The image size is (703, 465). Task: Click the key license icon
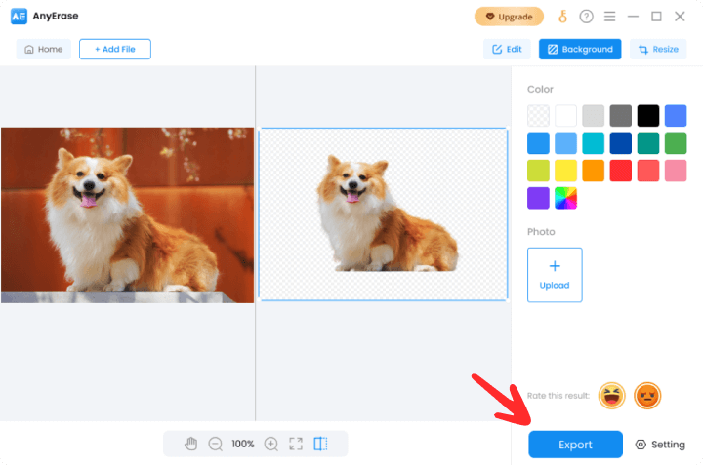(x=562, y=17)
